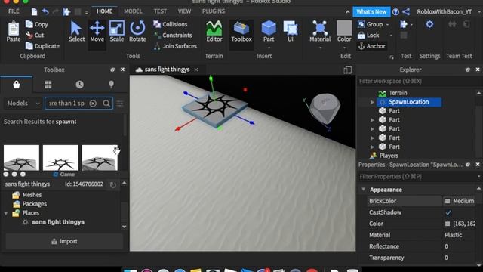The width and height of the screenshot is (483, 272).
Task: Click the Anchor button
Action: point(371,46)
